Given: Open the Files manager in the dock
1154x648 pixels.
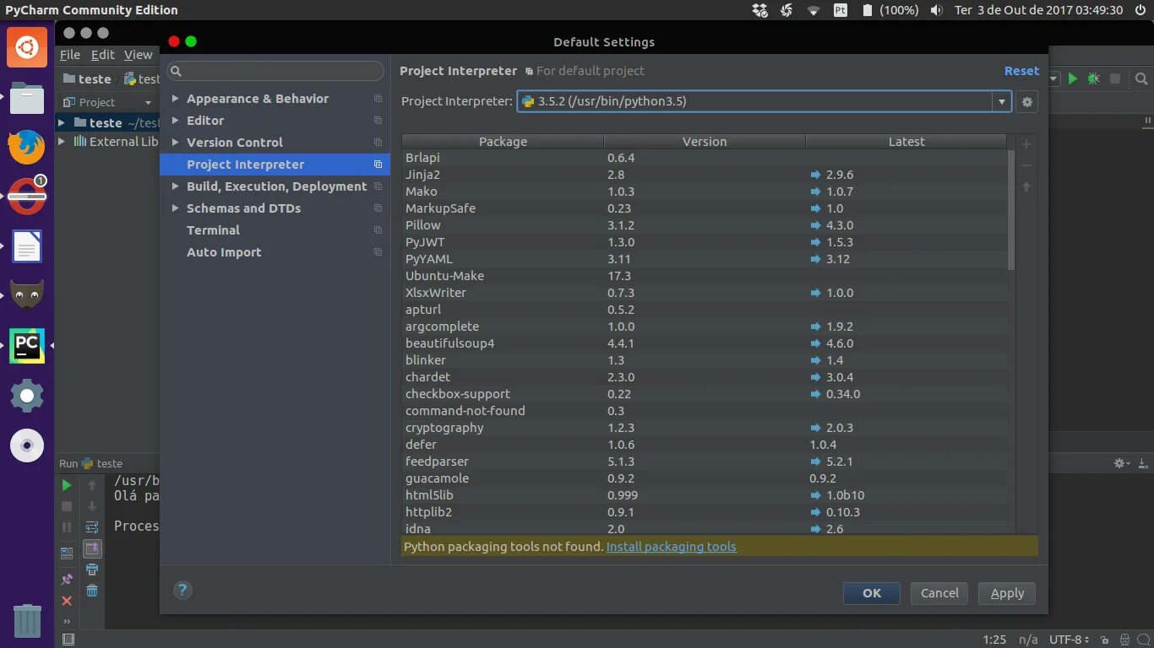Looking at the screenshot, I should tap(26, 98).
